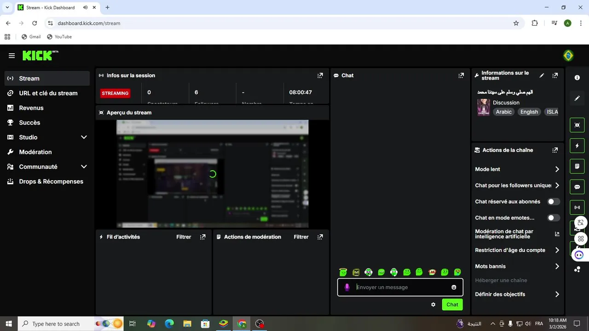
Task: Click the Envoyer un message input field
Action: [400, 287]
